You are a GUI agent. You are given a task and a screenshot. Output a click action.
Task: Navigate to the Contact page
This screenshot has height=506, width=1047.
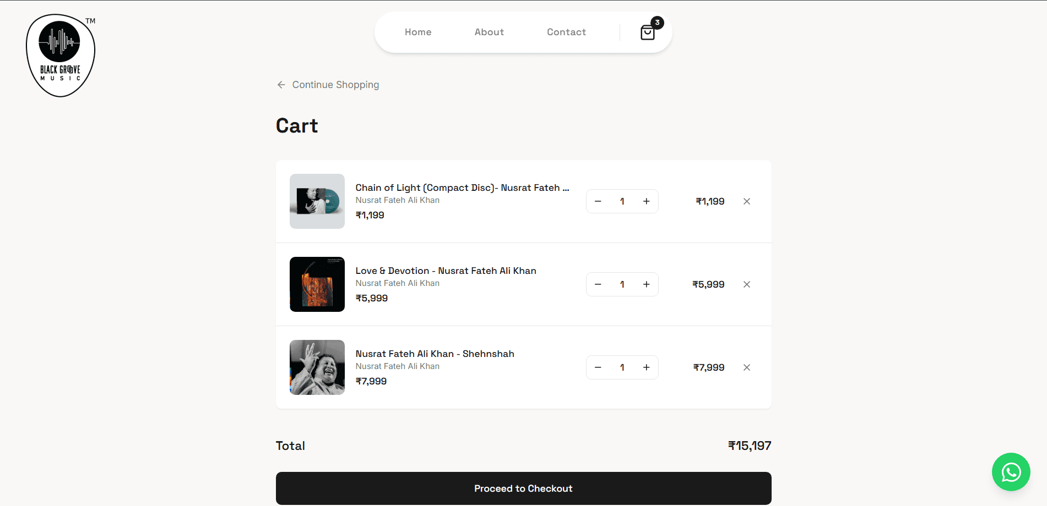click(566, 32)
